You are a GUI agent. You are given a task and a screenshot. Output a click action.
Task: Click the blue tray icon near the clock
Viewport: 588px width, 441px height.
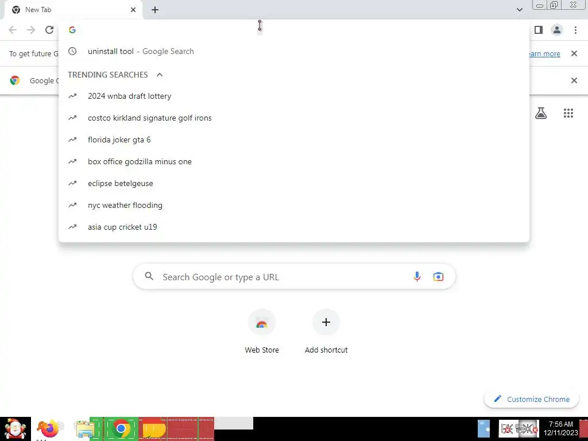pos(483,428)
